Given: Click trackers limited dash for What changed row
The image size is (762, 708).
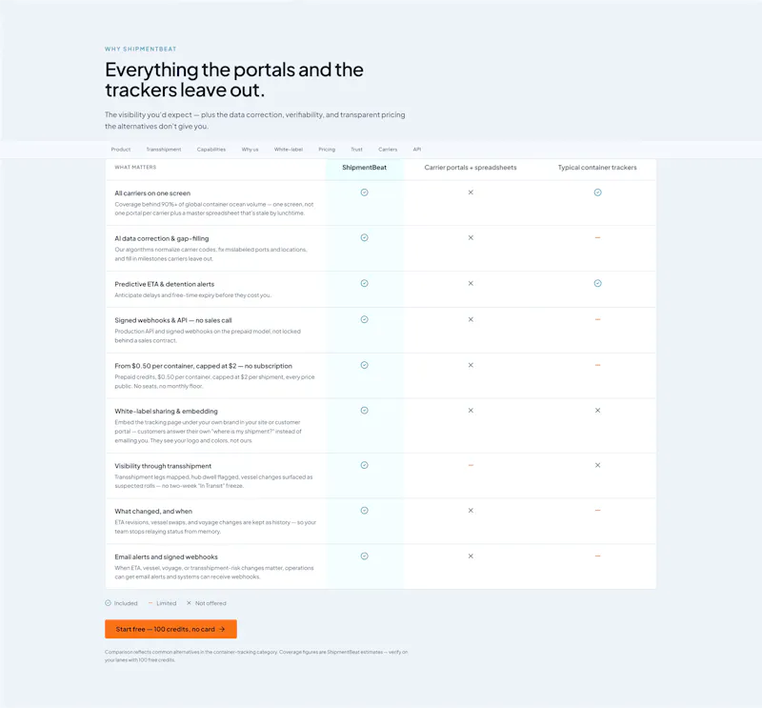Looking at the screenshot, I should click(x=598, y=511).
